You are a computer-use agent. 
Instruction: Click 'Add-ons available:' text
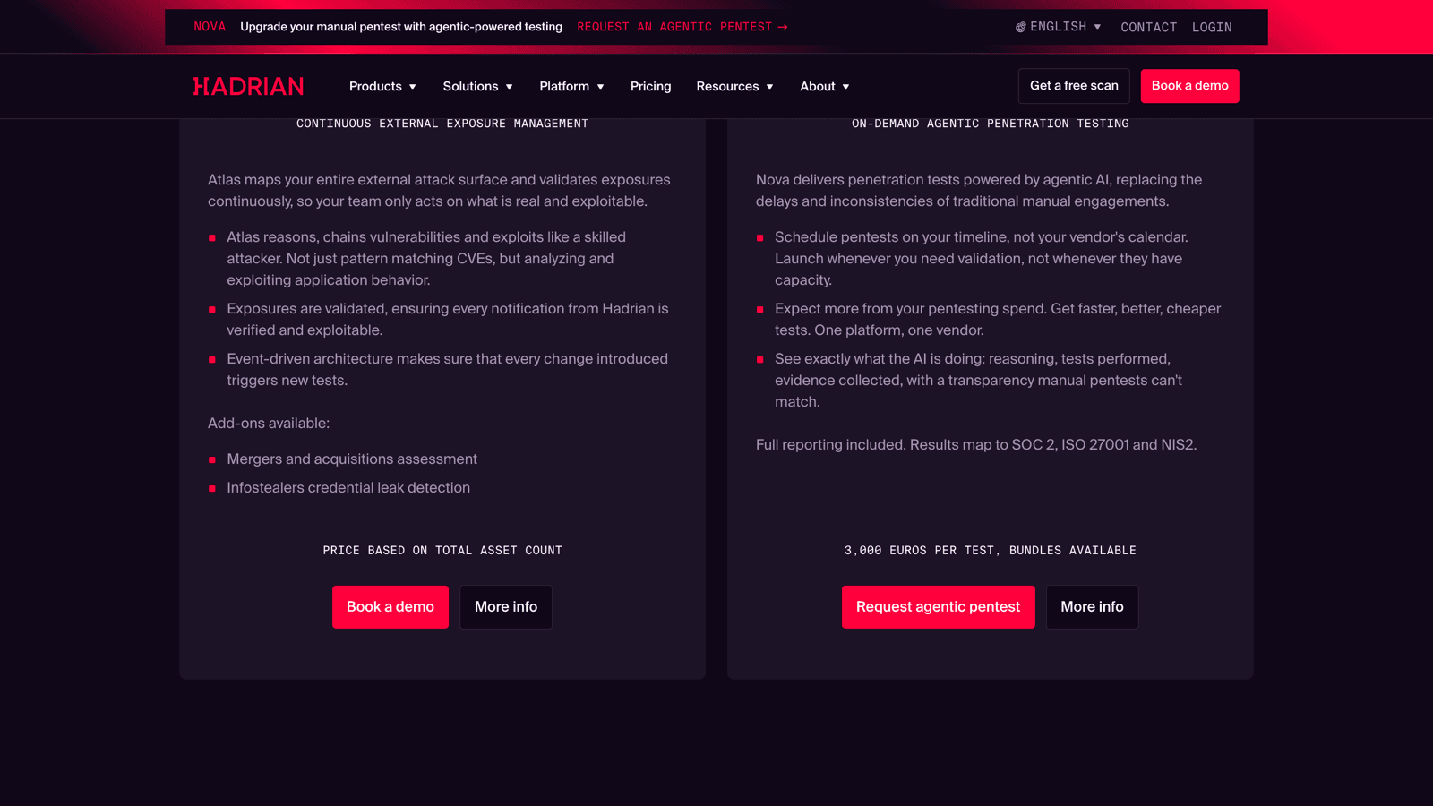[x=269, y=424]
